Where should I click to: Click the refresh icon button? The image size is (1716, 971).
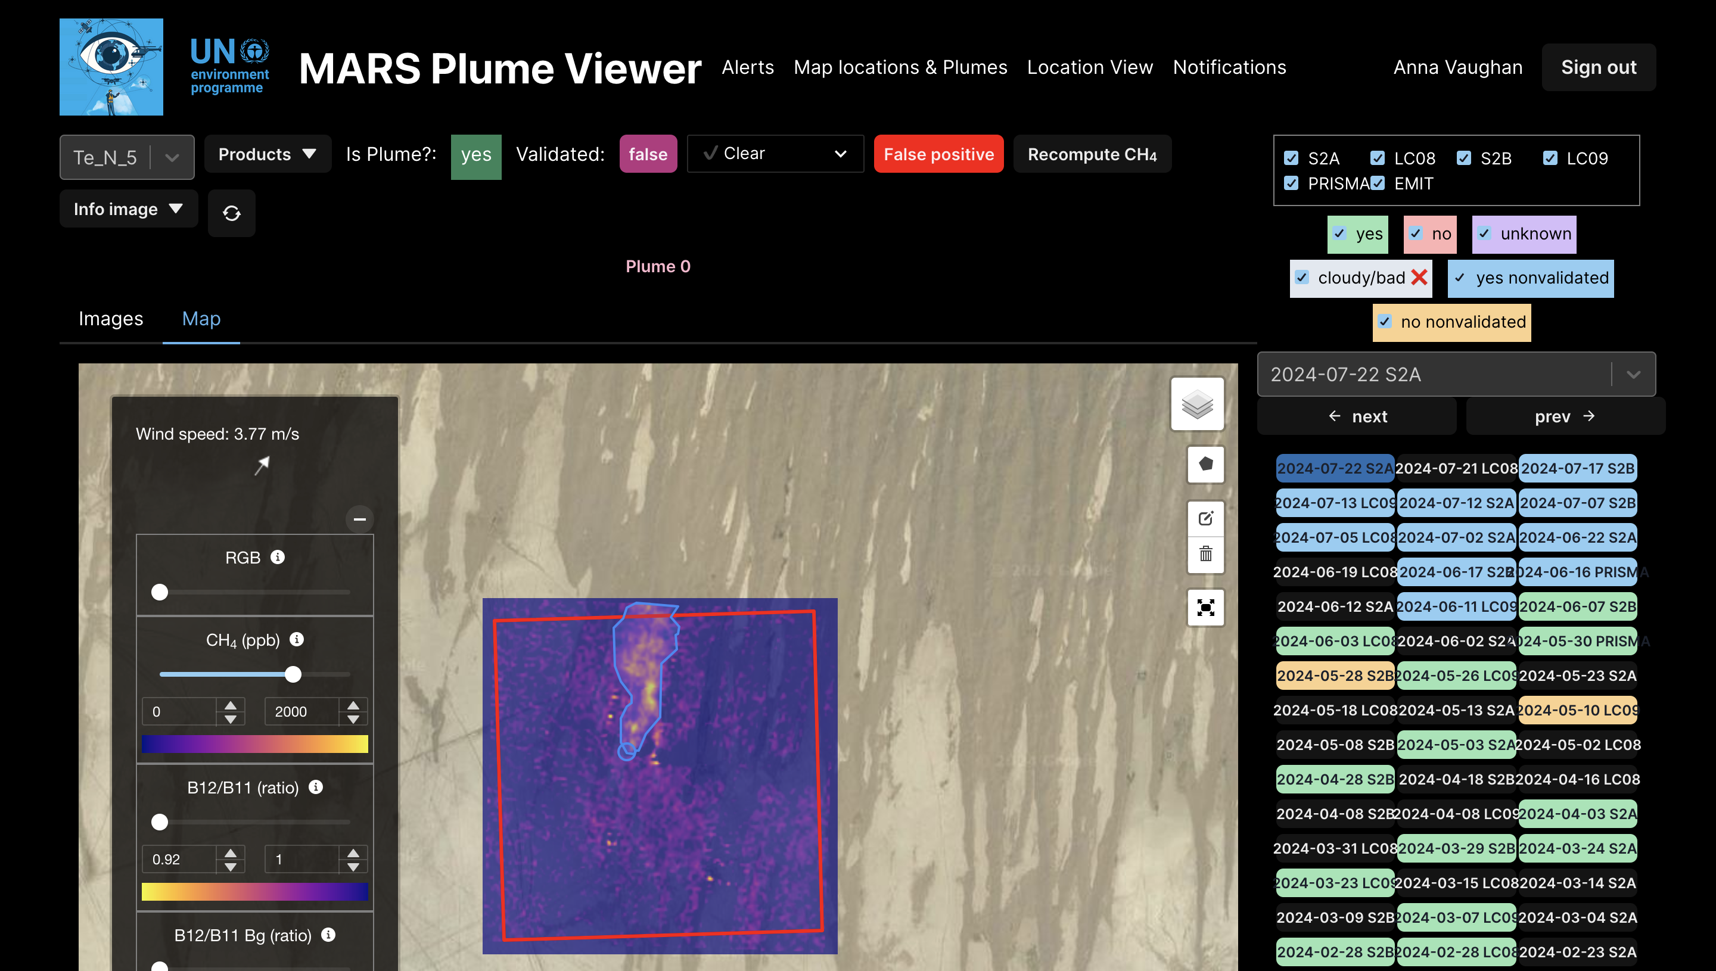point(231,213)
